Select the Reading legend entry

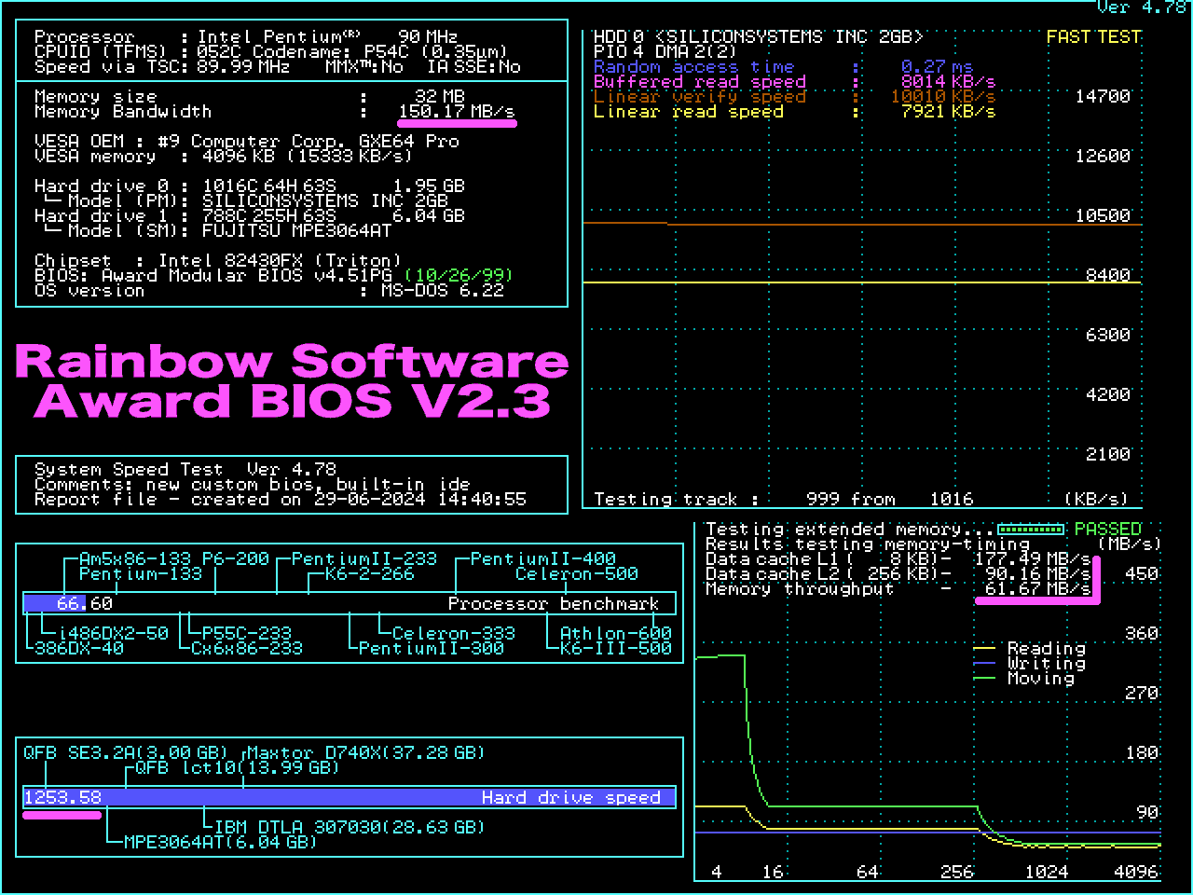coord(1030,648)
